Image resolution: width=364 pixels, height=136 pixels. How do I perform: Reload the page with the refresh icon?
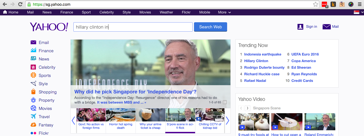click(x=20, y=4)
